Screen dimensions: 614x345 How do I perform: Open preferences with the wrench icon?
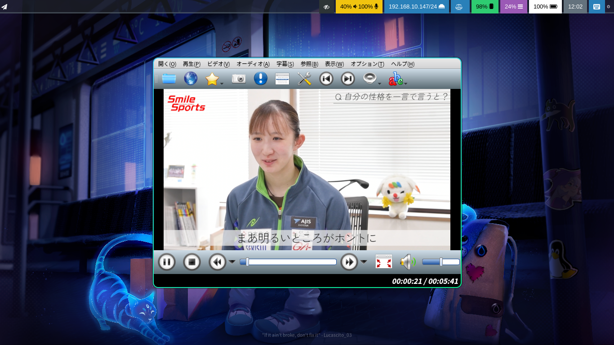point(304,79)
